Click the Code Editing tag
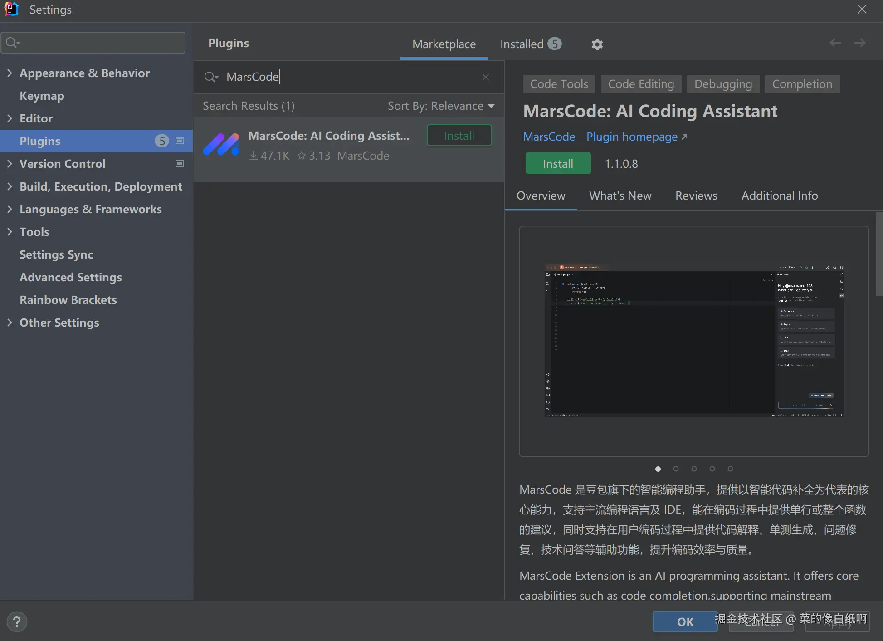 click(x=641, y=84)
